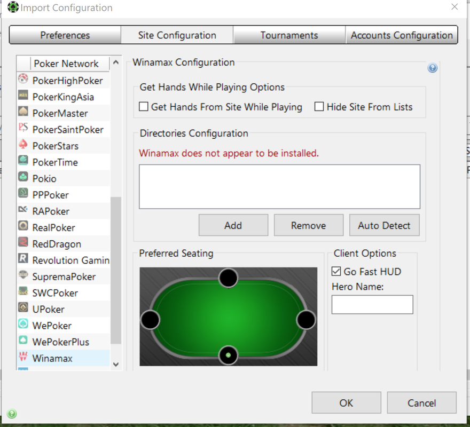This screenshot has height=427, width=470.
Task: Select the bottom checked seat on the table
Action: pyautogui.click(x=228, y=355)
